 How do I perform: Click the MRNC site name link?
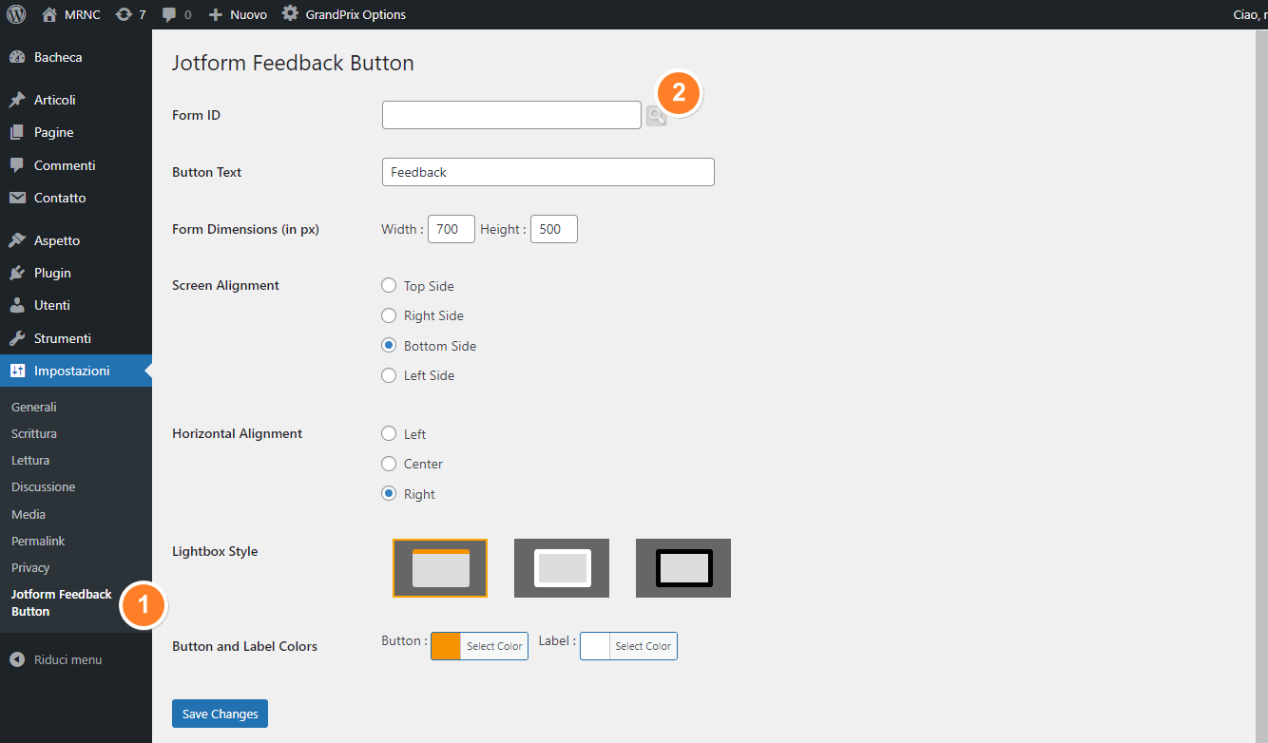[83, 14]
